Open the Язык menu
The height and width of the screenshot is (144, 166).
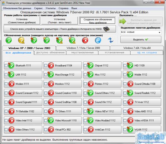pos(74,8)
